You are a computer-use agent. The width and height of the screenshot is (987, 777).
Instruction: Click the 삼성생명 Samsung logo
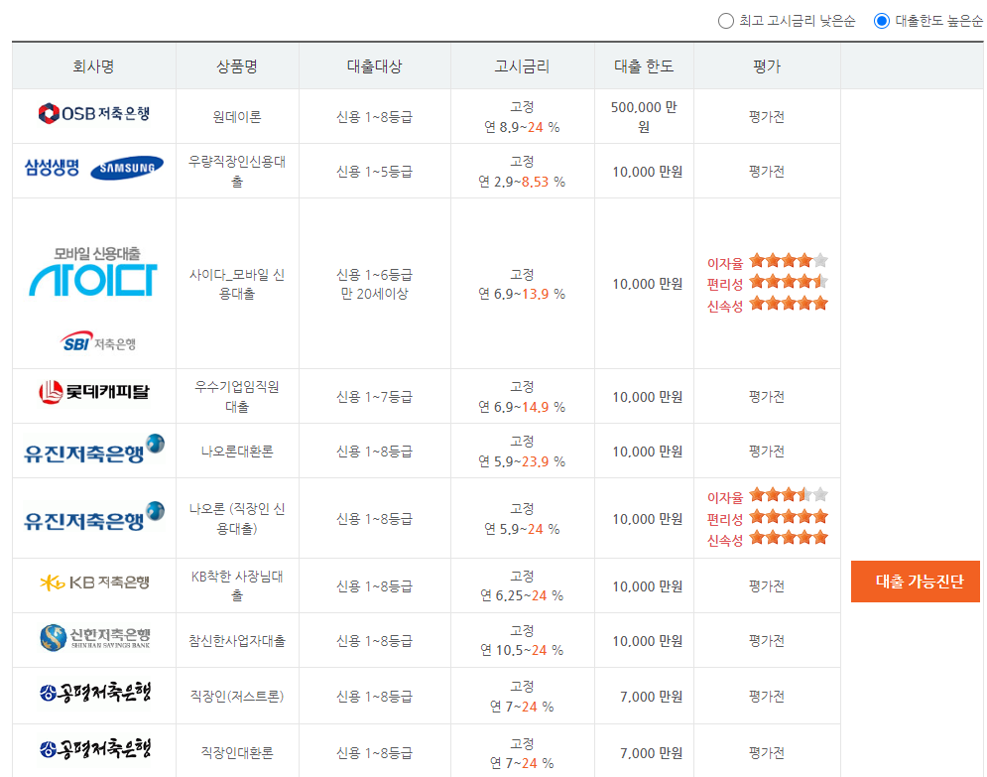point(94,168)
